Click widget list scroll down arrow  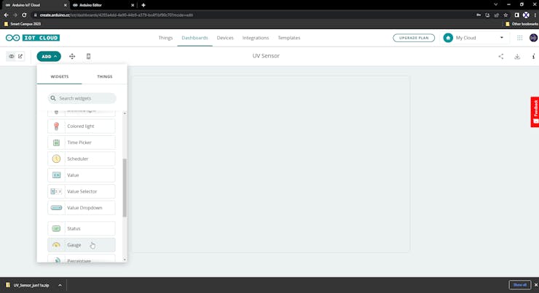click(x=125, y=260)
